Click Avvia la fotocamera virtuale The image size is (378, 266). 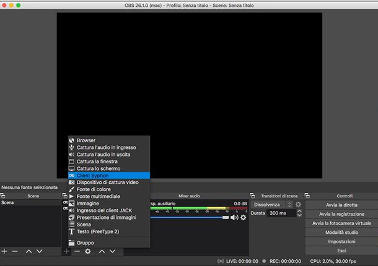click(341, 223)
